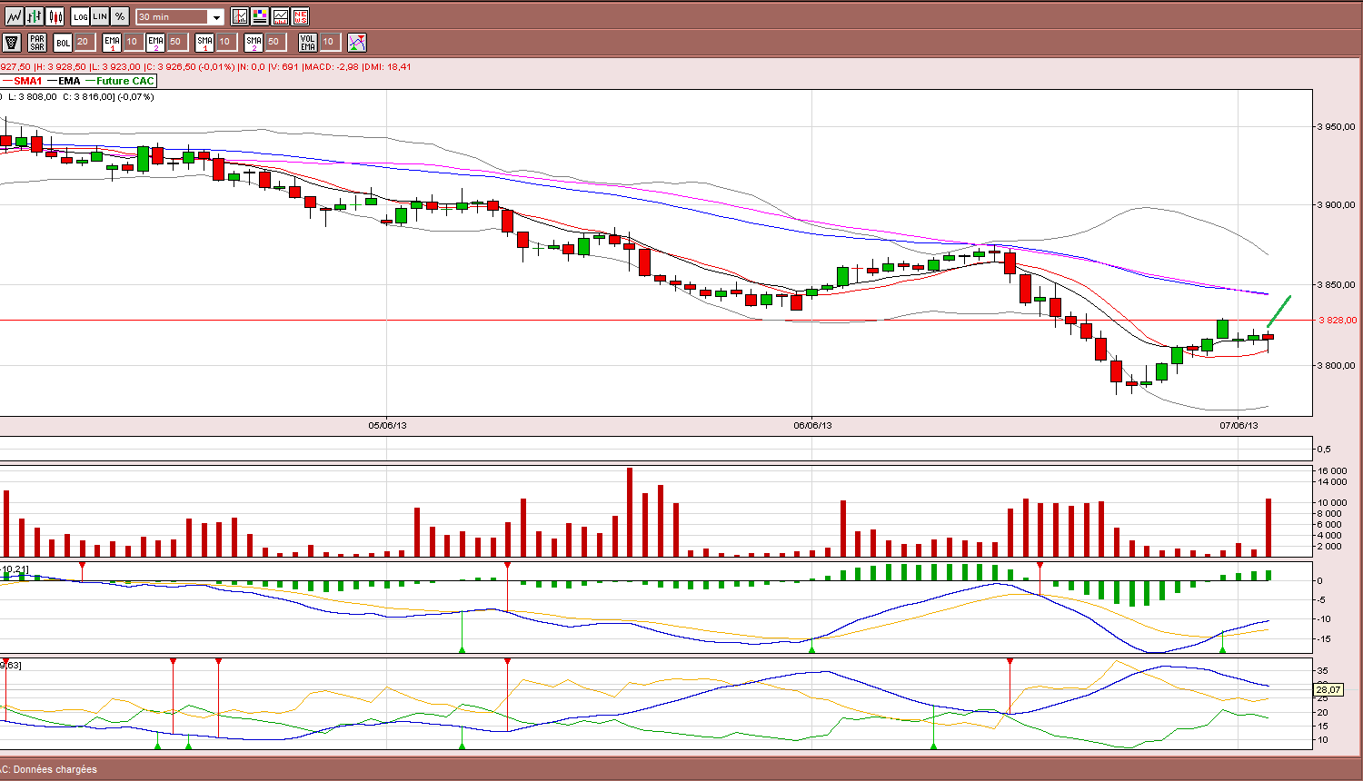Toggle the EMA 1 indicator
The height and width of the screenshot is (781, 1363).
pyautogui.click(x=113, y=42)
